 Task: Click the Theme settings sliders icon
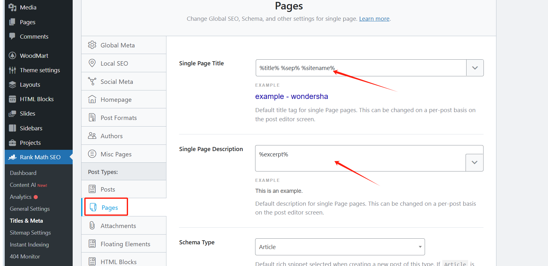(12, 70)
